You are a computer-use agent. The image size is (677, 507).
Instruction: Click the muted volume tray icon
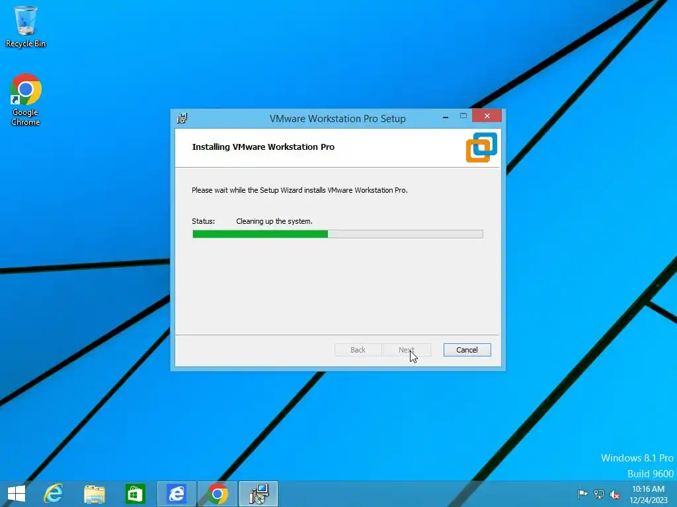click(x=615, y=494)
